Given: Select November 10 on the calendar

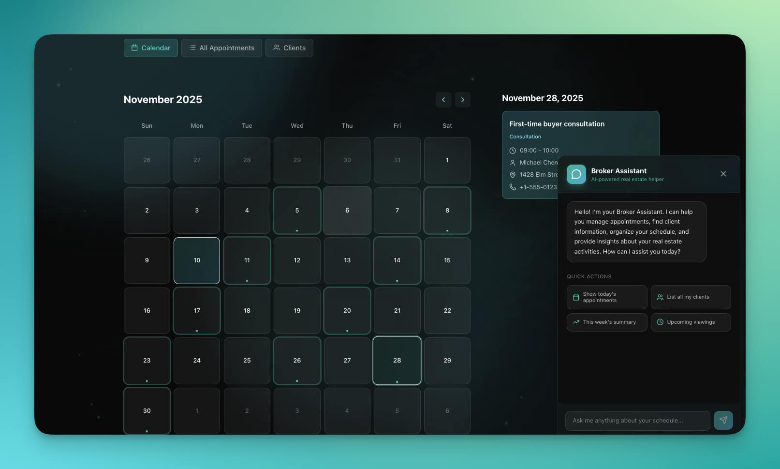Looking at the screenshot, I should (x=196, y=260).
